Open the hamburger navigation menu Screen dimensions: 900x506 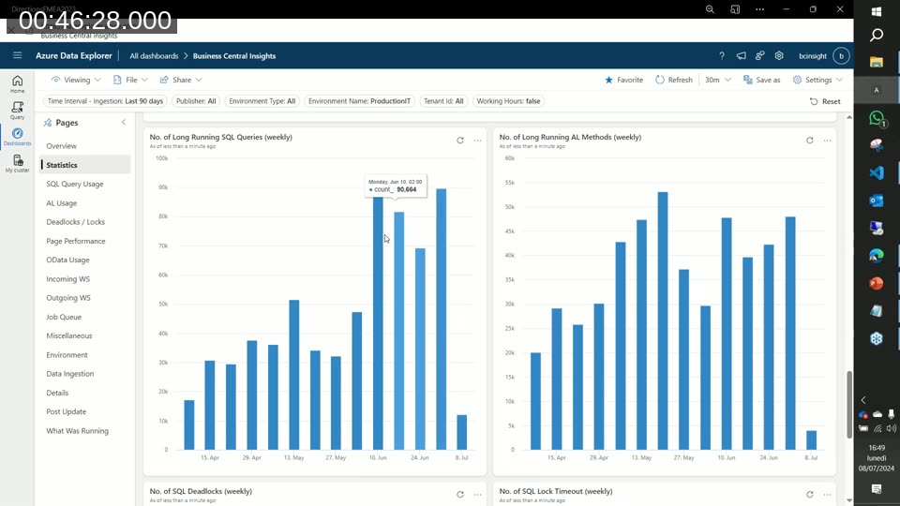point(17,55)
